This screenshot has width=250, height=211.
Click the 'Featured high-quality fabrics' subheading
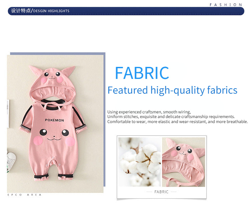tap(172, 90)
